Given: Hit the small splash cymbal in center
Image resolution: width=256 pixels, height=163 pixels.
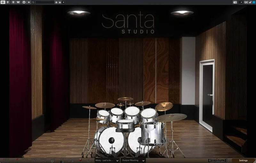Looking at the screenshot, I should (121, 105).
